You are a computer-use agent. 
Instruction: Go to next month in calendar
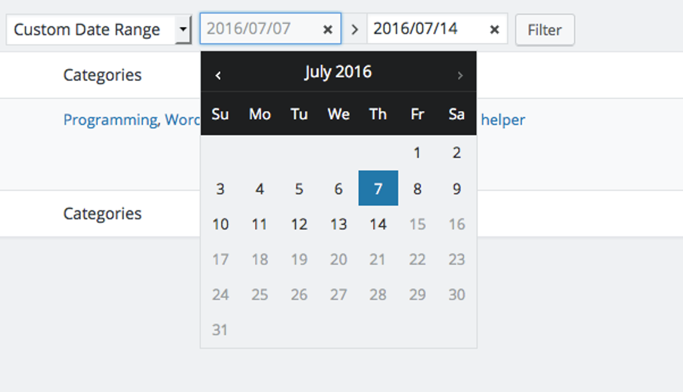click(x=460, y=75)
